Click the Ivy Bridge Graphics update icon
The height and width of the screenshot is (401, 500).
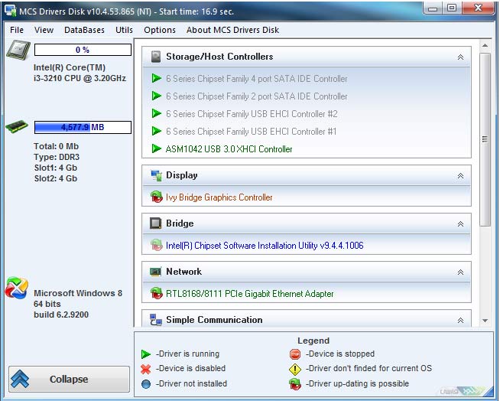[157, 197]
